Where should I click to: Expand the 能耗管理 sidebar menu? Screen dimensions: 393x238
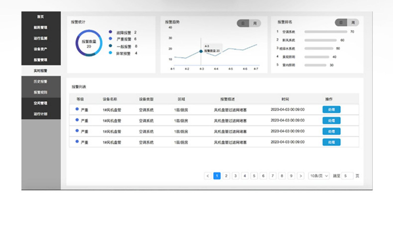coord(41,28)
